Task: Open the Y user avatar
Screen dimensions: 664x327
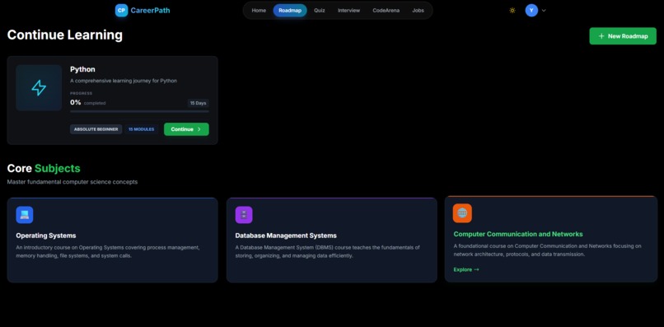Action: click(x=531, y=11)
